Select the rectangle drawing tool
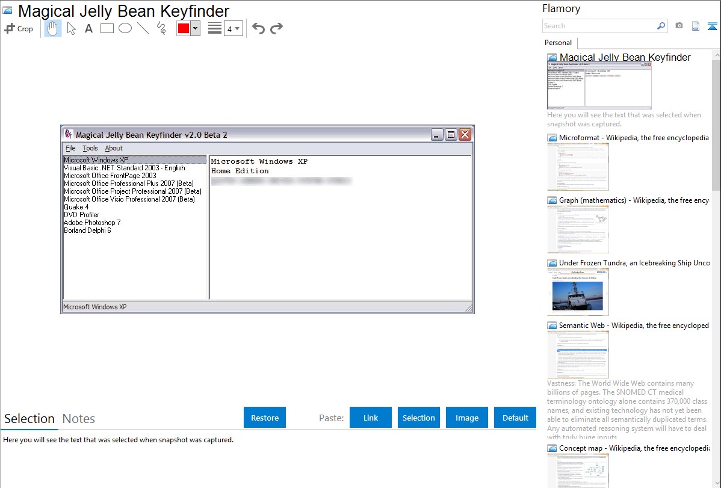Screen dimensions: 721x488 click(x=107, y=28)
